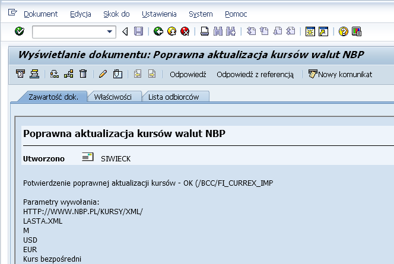Go to previous page icon
The height and width of the screenshot is (264, 394).
click(x=264, y=31)
